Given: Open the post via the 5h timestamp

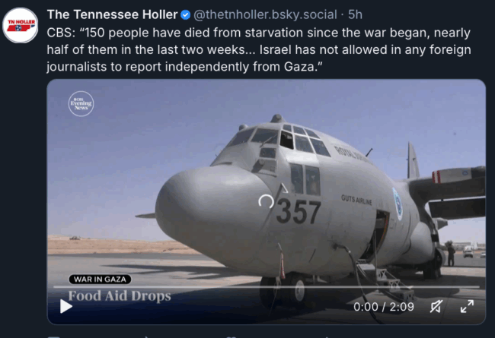Looking at the screenshot, I should click(x=355, y=14).
